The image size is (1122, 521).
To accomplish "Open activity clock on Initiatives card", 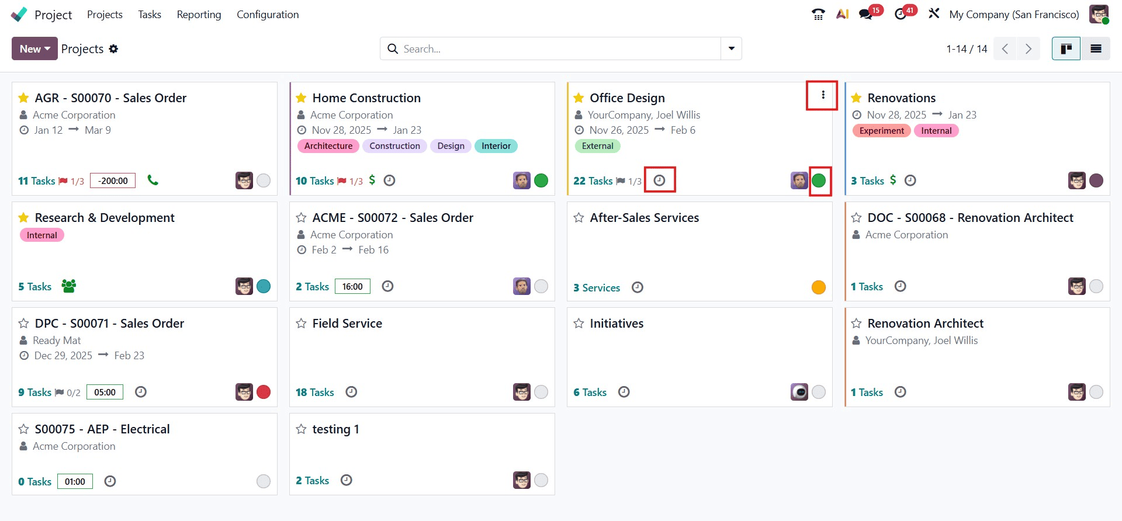I will (x=624, y=392).
